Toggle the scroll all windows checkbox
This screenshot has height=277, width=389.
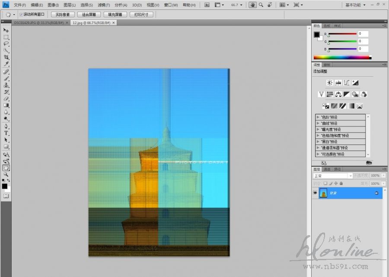click(21, 14)
